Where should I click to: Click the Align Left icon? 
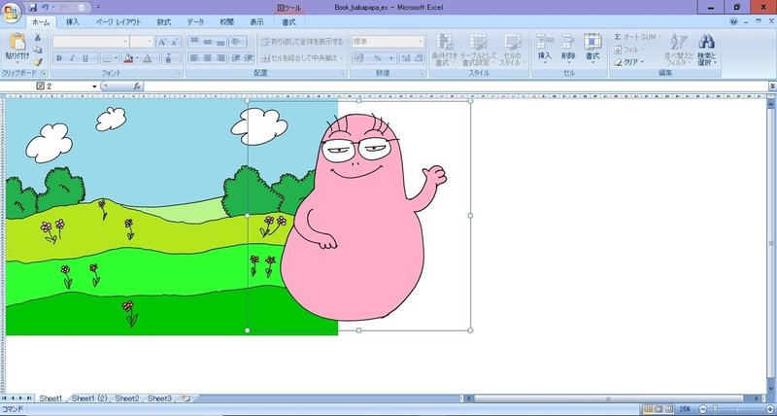click(194, 58)
